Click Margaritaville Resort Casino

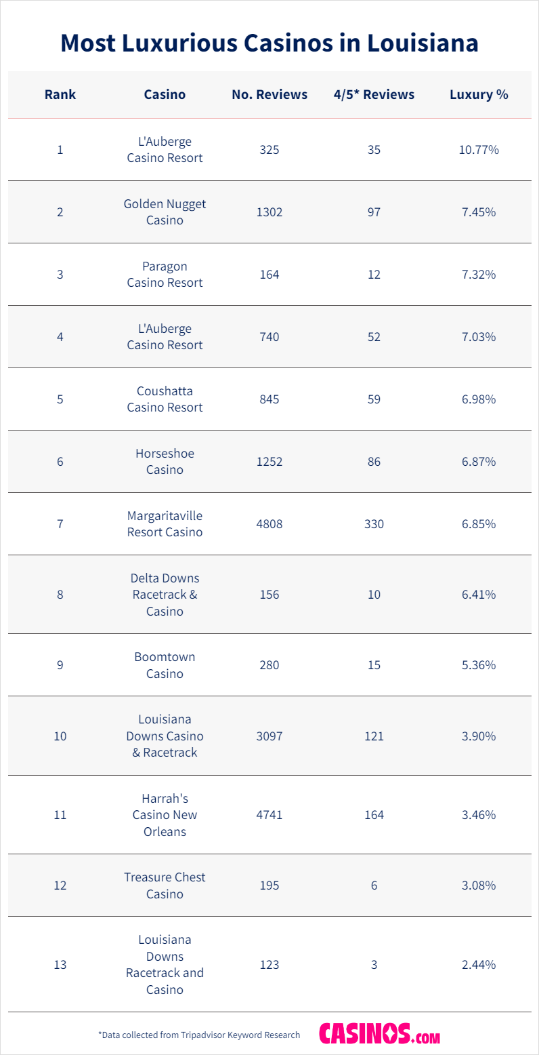165,524
